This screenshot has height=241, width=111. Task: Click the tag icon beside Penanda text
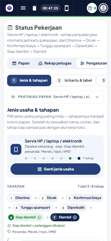point(9,232)
